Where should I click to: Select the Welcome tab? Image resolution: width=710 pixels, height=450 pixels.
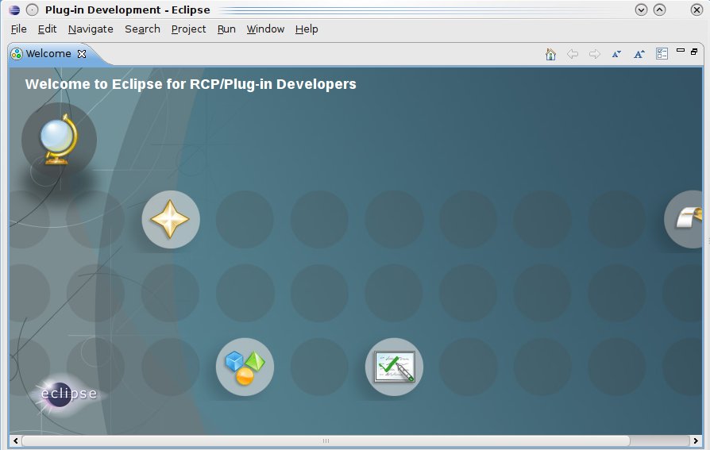click(48, 54)
